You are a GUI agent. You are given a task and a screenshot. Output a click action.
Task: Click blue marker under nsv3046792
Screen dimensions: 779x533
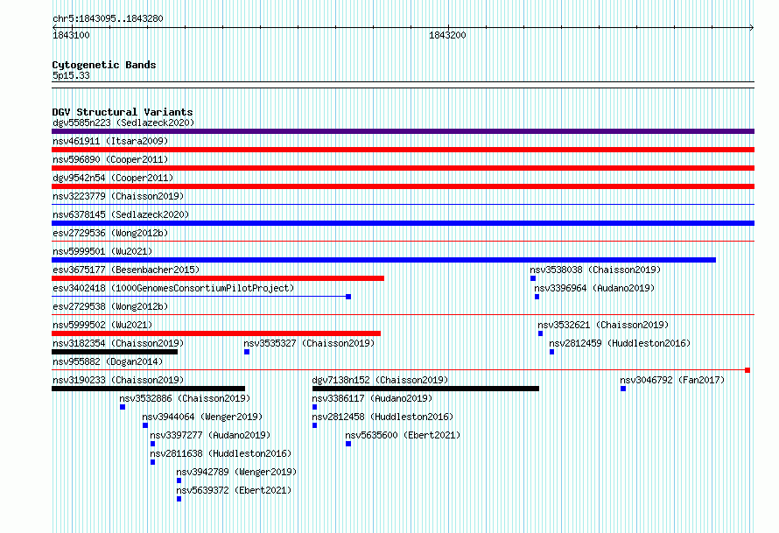tap(623, 389)
